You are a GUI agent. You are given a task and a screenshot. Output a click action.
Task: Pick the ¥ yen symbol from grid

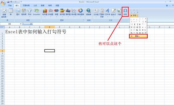pyautogui.click(x=143, y=30)
